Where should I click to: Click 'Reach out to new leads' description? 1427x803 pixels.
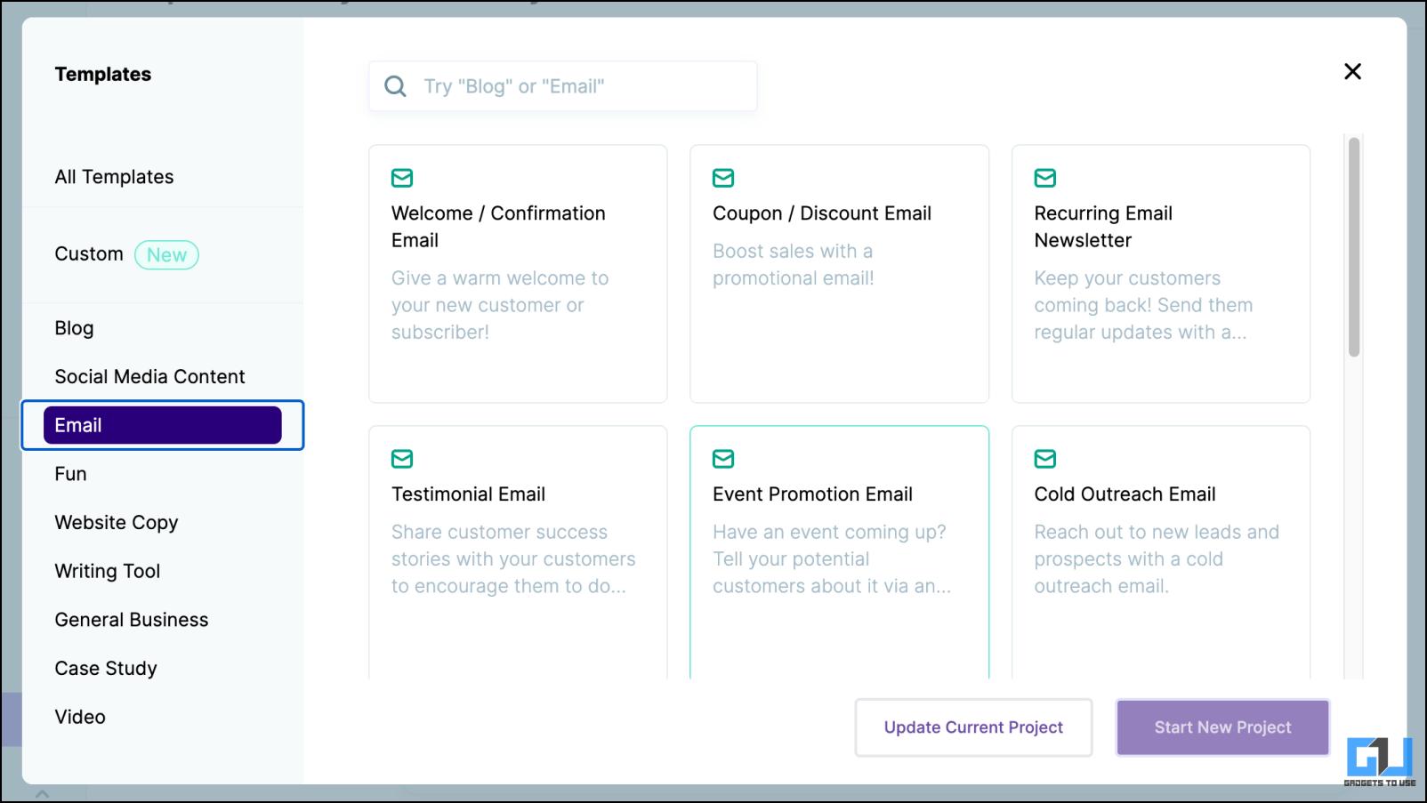1157,559
